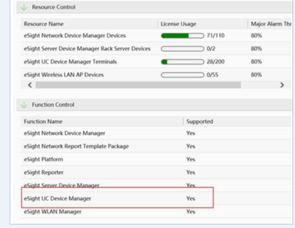Click the Resource Name column header
The width and height of the screenshot is (295, 228).
point(44,24)
